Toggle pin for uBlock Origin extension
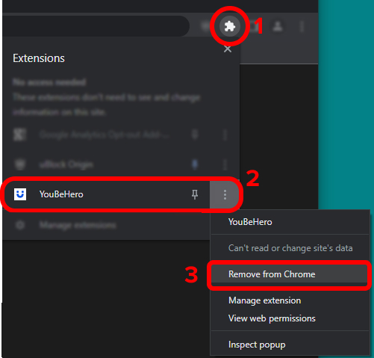Screen dimensions: 374x358 pos(195,164)
